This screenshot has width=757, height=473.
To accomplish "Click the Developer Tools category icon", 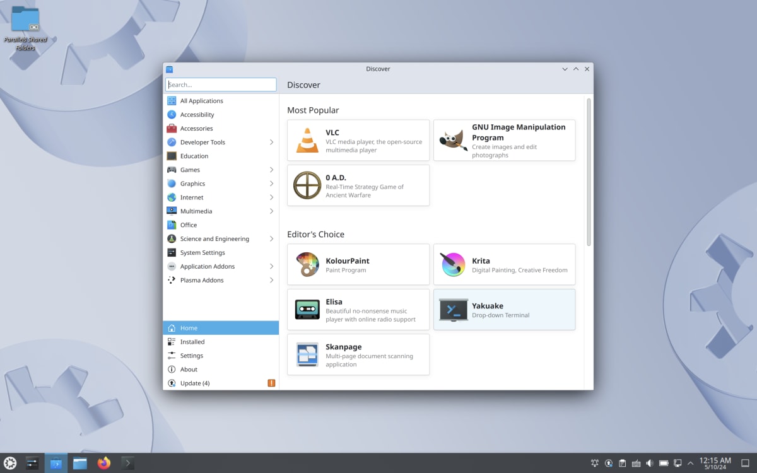I will click(172, 143).
